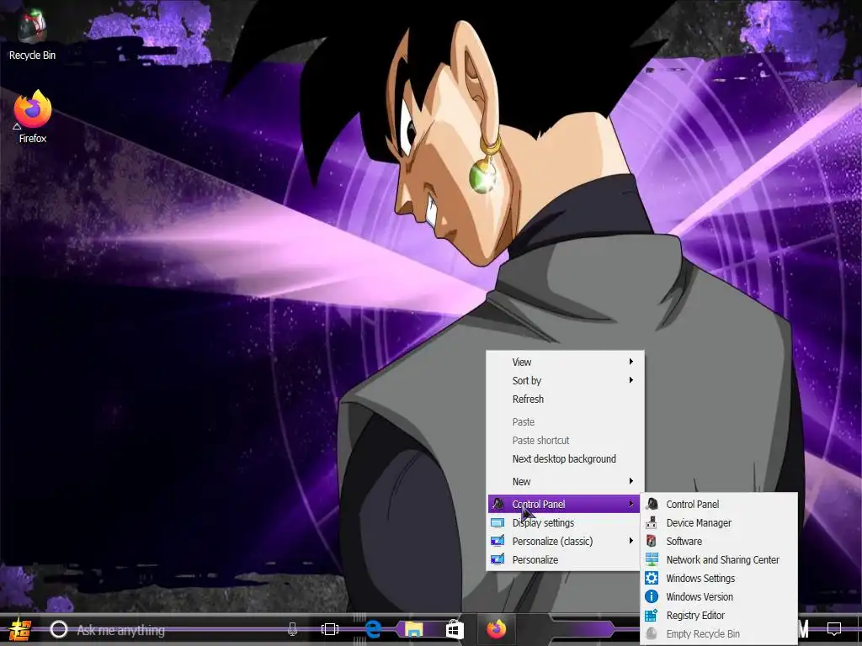Expand the Personalize (classic) submenu arrow
The image size is (862, 646).
(x=631, y=541)
